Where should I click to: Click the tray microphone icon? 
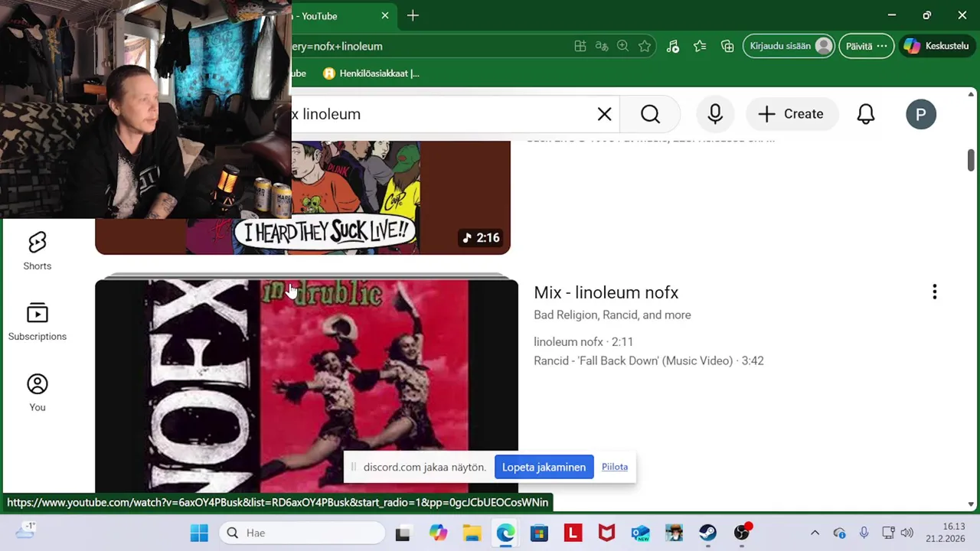pyautogui.click(x=864, y=533)
